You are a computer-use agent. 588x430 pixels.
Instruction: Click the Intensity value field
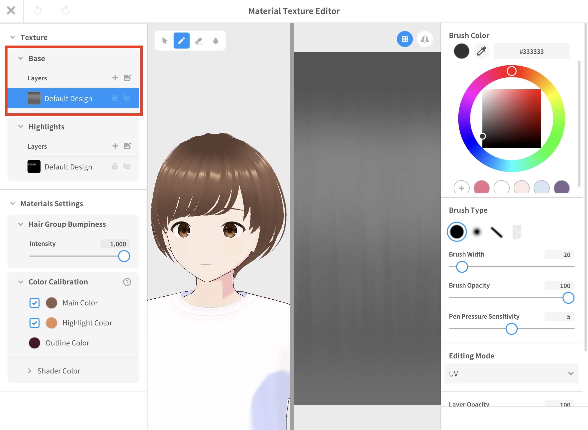pos(115,244)
